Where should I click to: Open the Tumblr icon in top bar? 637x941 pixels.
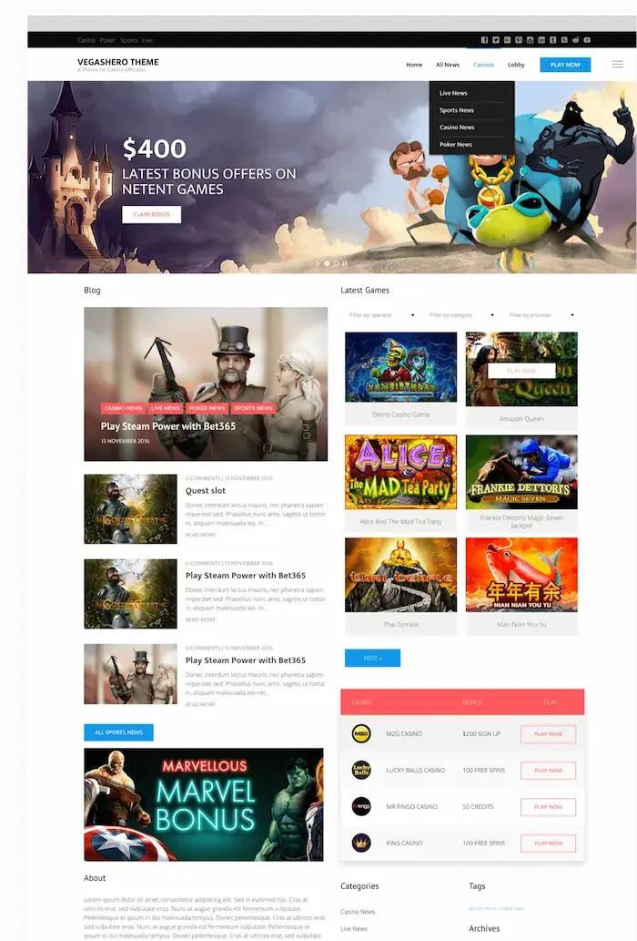pyautogui.click(x=552, y=40)
